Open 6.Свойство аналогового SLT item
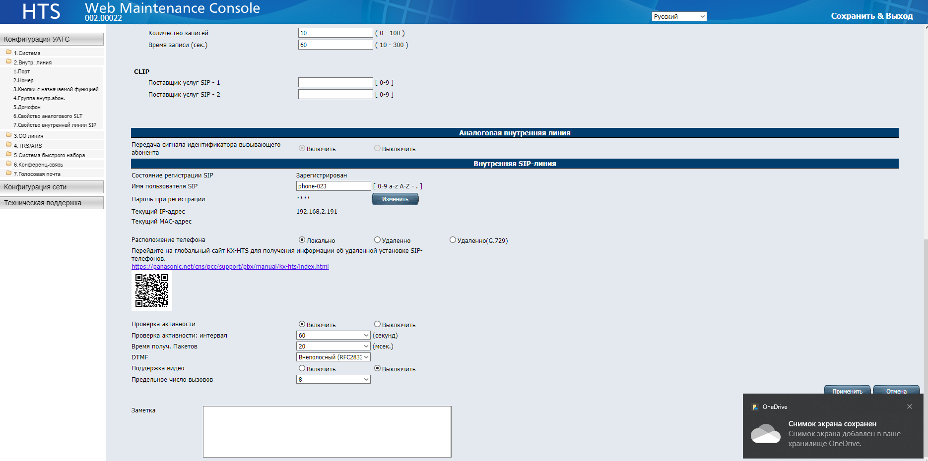 pyautogui.click(x=48, y=116)
